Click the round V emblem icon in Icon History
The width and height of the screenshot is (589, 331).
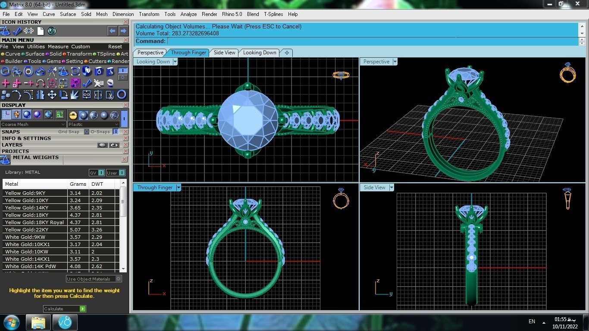coord(52,31)
